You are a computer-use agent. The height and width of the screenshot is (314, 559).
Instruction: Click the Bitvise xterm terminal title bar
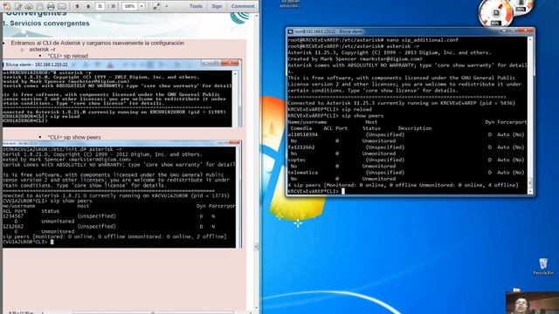(x=410, y=31)
